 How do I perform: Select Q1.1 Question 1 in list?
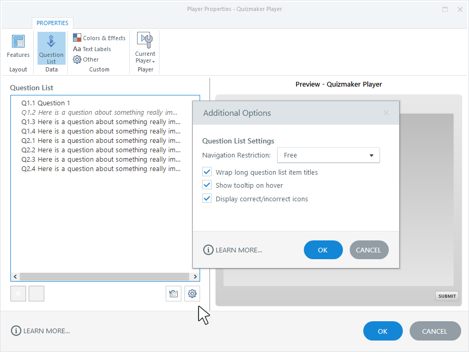[x=45, y=103]
